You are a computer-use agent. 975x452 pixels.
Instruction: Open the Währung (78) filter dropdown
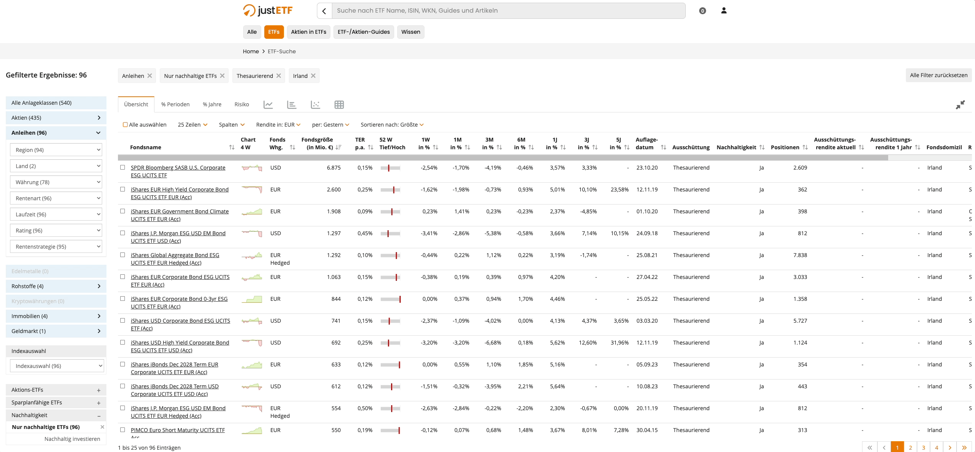pyautogui.click(x=56, y=182)
